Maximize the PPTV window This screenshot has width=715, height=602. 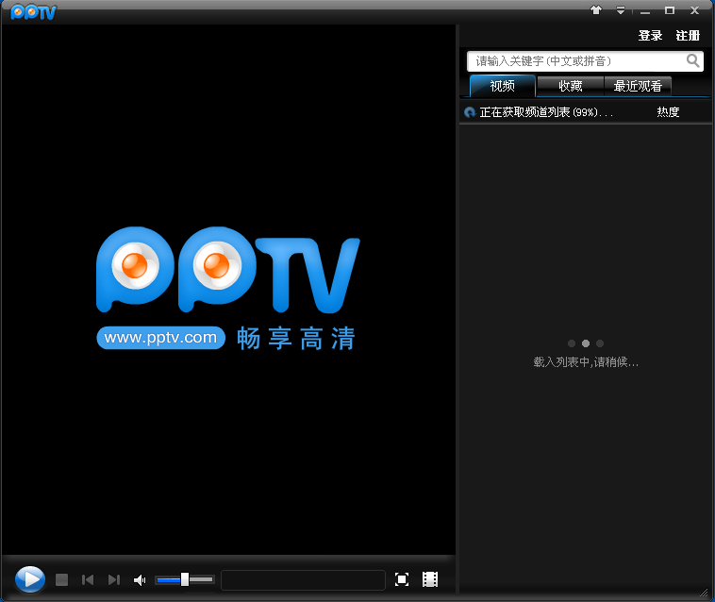point(670,10)
